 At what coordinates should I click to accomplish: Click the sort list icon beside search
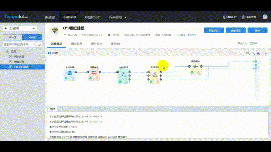tap(39, 44)
